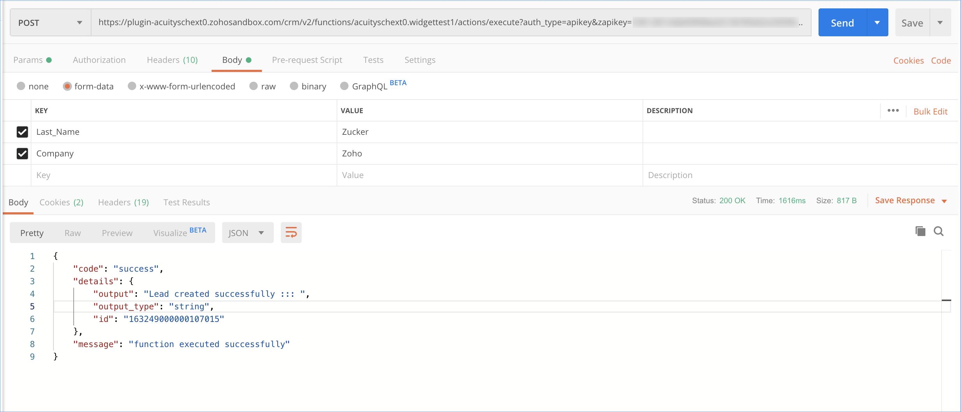
Task: Select the raw body type radio
Action: pos(254,86)
